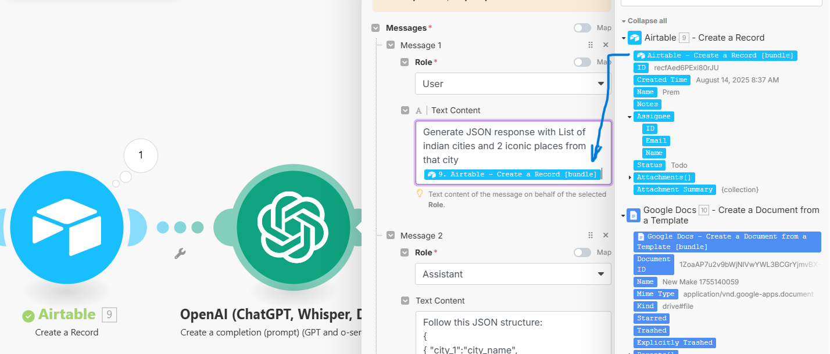Insert the Assignee Email variable
This screenshot has height=354, width=830.
click(656, 141)
